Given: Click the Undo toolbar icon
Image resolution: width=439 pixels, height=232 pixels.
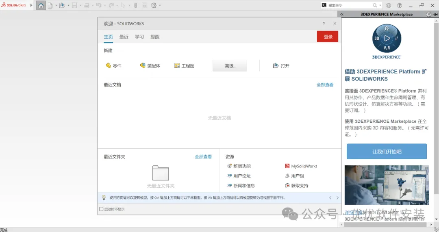Looking at the screenshot, I should point(99,6).
